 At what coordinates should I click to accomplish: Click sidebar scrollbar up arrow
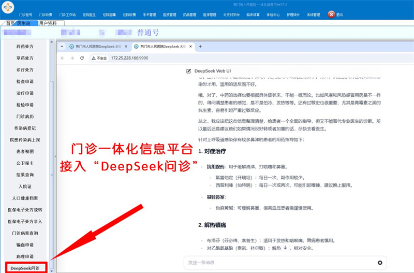tap(52, 42)
